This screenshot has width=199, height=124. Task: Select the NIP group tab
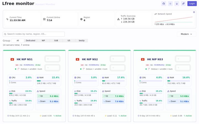pyautogui.click(x=43, y=41)
